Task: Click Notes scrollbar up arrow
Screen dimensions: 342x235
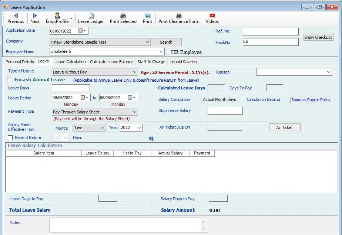Action: coord(204,222)
